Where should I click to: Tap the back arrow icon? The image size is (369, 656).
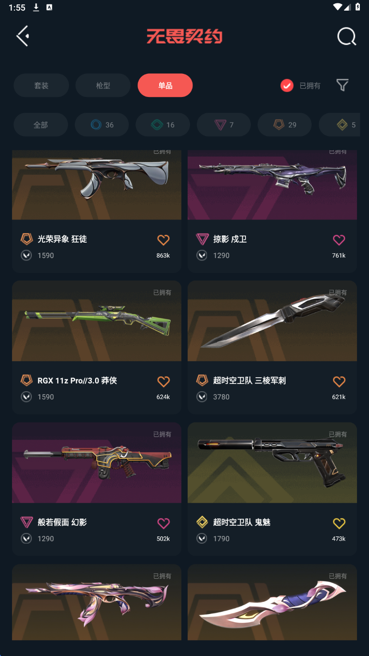(23, 36)
